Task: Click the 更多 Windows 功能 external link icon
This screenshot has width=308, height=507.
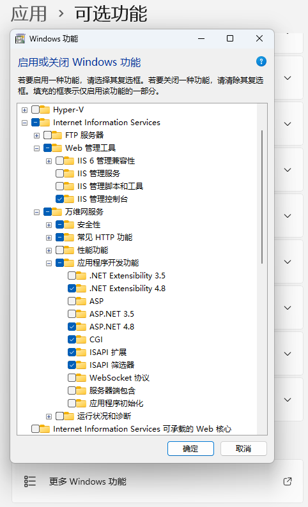Action: (288, 481)
